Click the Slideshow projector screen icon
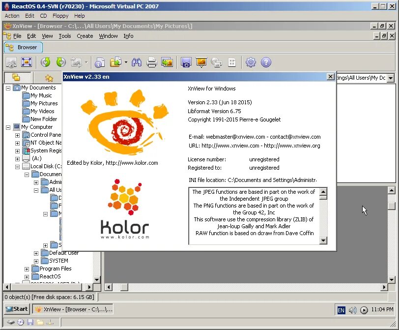Screen dimensions: 399x330 click(x=201, y=62)
